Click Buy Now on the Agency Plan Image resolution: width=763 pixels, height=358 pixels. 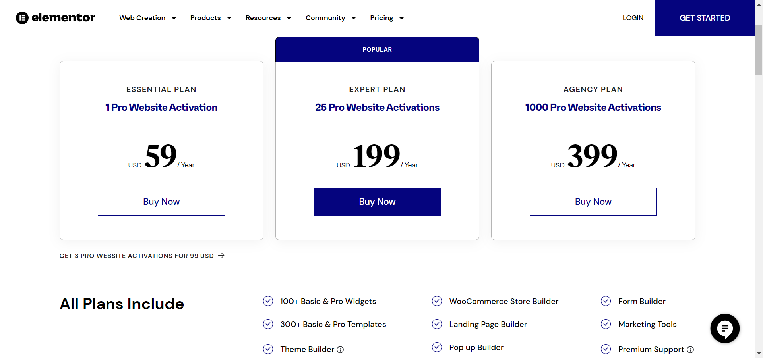pos(593,201)
